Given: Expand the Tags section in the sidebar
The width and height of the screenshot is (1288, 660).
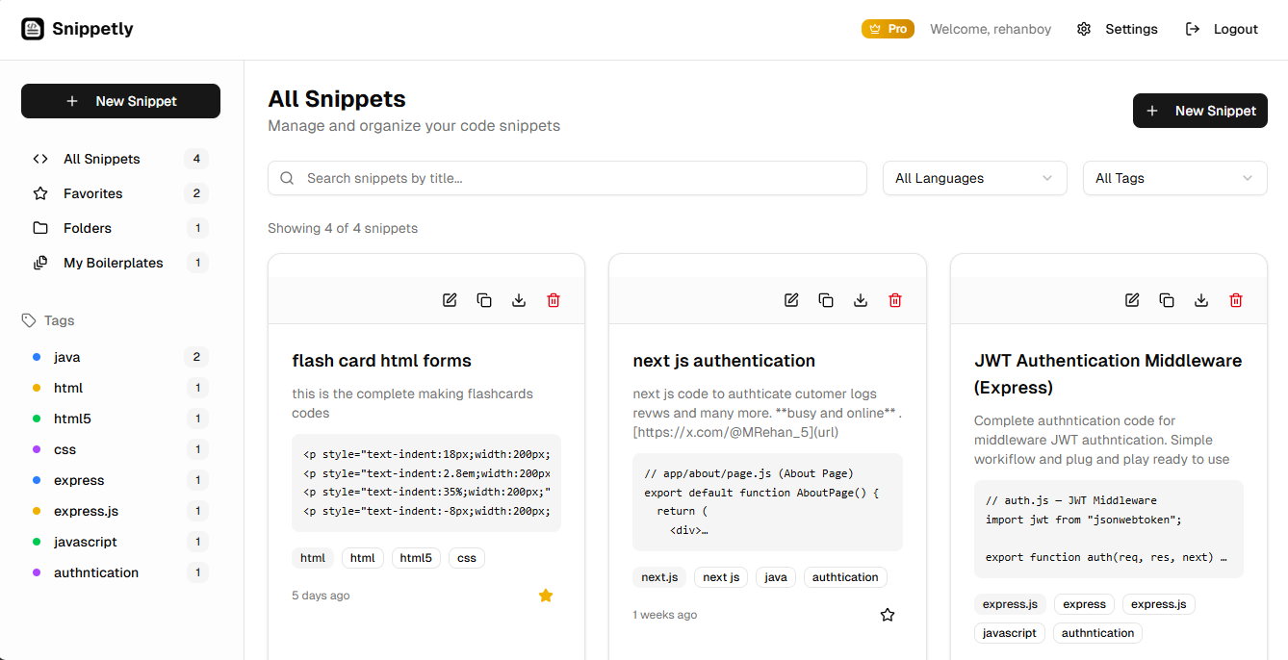Looking at the screenshot, I should 48,319.
